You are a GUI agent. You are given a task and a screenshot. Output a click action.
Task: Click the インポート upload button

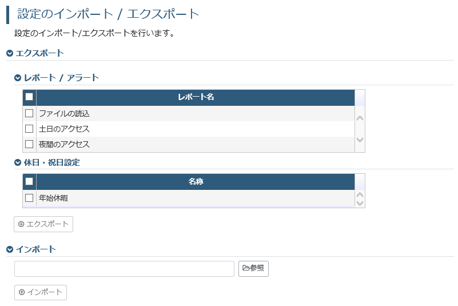[41, 292]
